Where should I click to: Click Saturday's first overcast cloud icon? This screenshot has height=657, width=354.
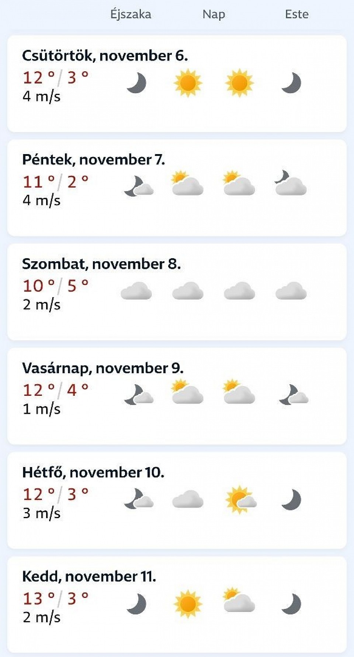[x=136, y=291]
